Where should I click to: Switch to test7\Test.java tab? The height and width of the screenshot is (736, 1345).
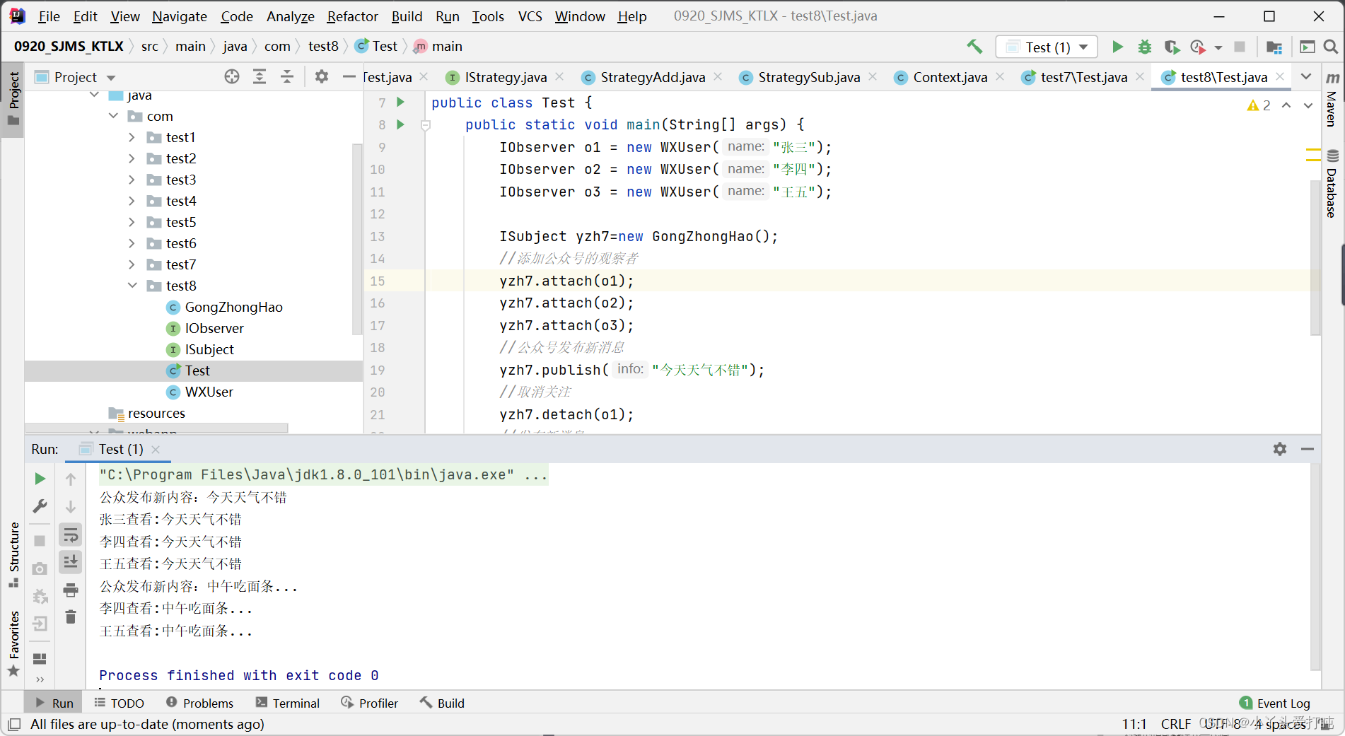coord(1083,77)
